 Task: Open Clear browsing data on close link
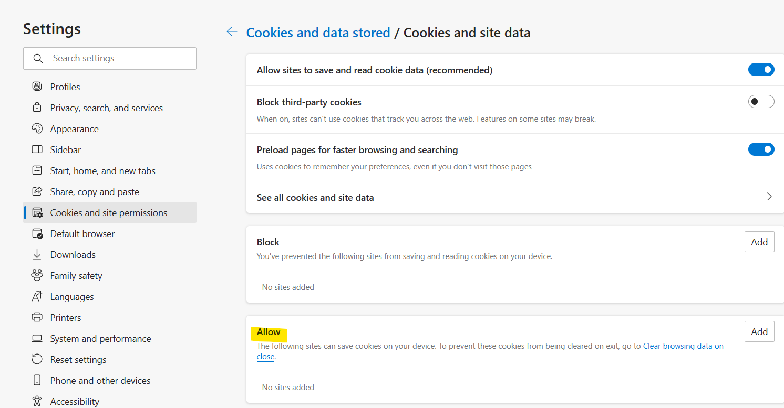[683, 346]
